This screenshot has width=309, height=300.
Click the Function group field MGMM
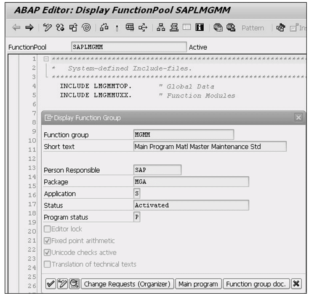pyautogui.click(x=184, y=135)
